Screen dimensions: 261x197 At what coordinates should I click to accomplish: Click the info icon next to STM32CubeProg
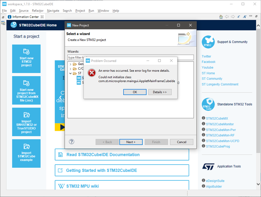(x=204, y=146)
